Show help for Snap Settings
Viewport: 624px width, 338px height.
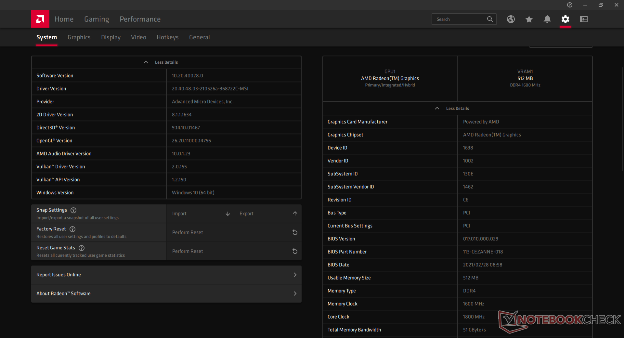[73, 210]
